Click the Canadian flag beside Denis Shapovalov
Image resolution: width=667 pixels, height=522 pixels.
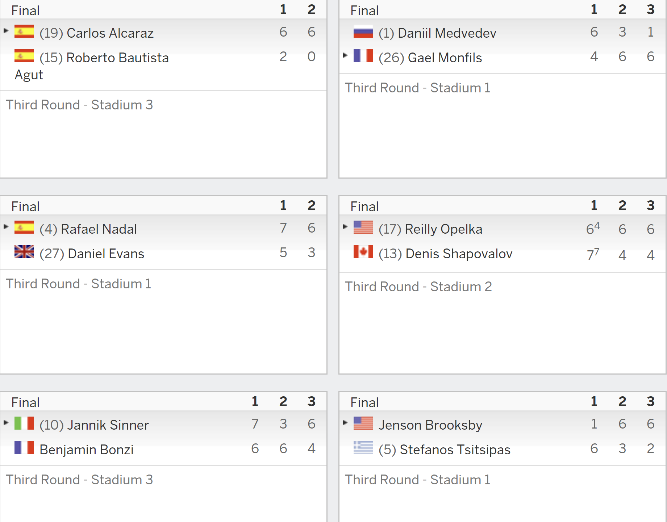point(363,252)
